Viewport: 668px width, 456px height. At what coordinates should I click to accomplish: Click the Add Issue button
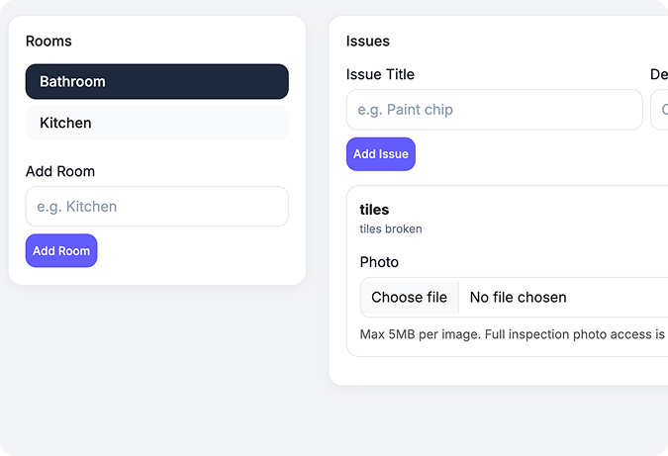click(x=380, y=154)
